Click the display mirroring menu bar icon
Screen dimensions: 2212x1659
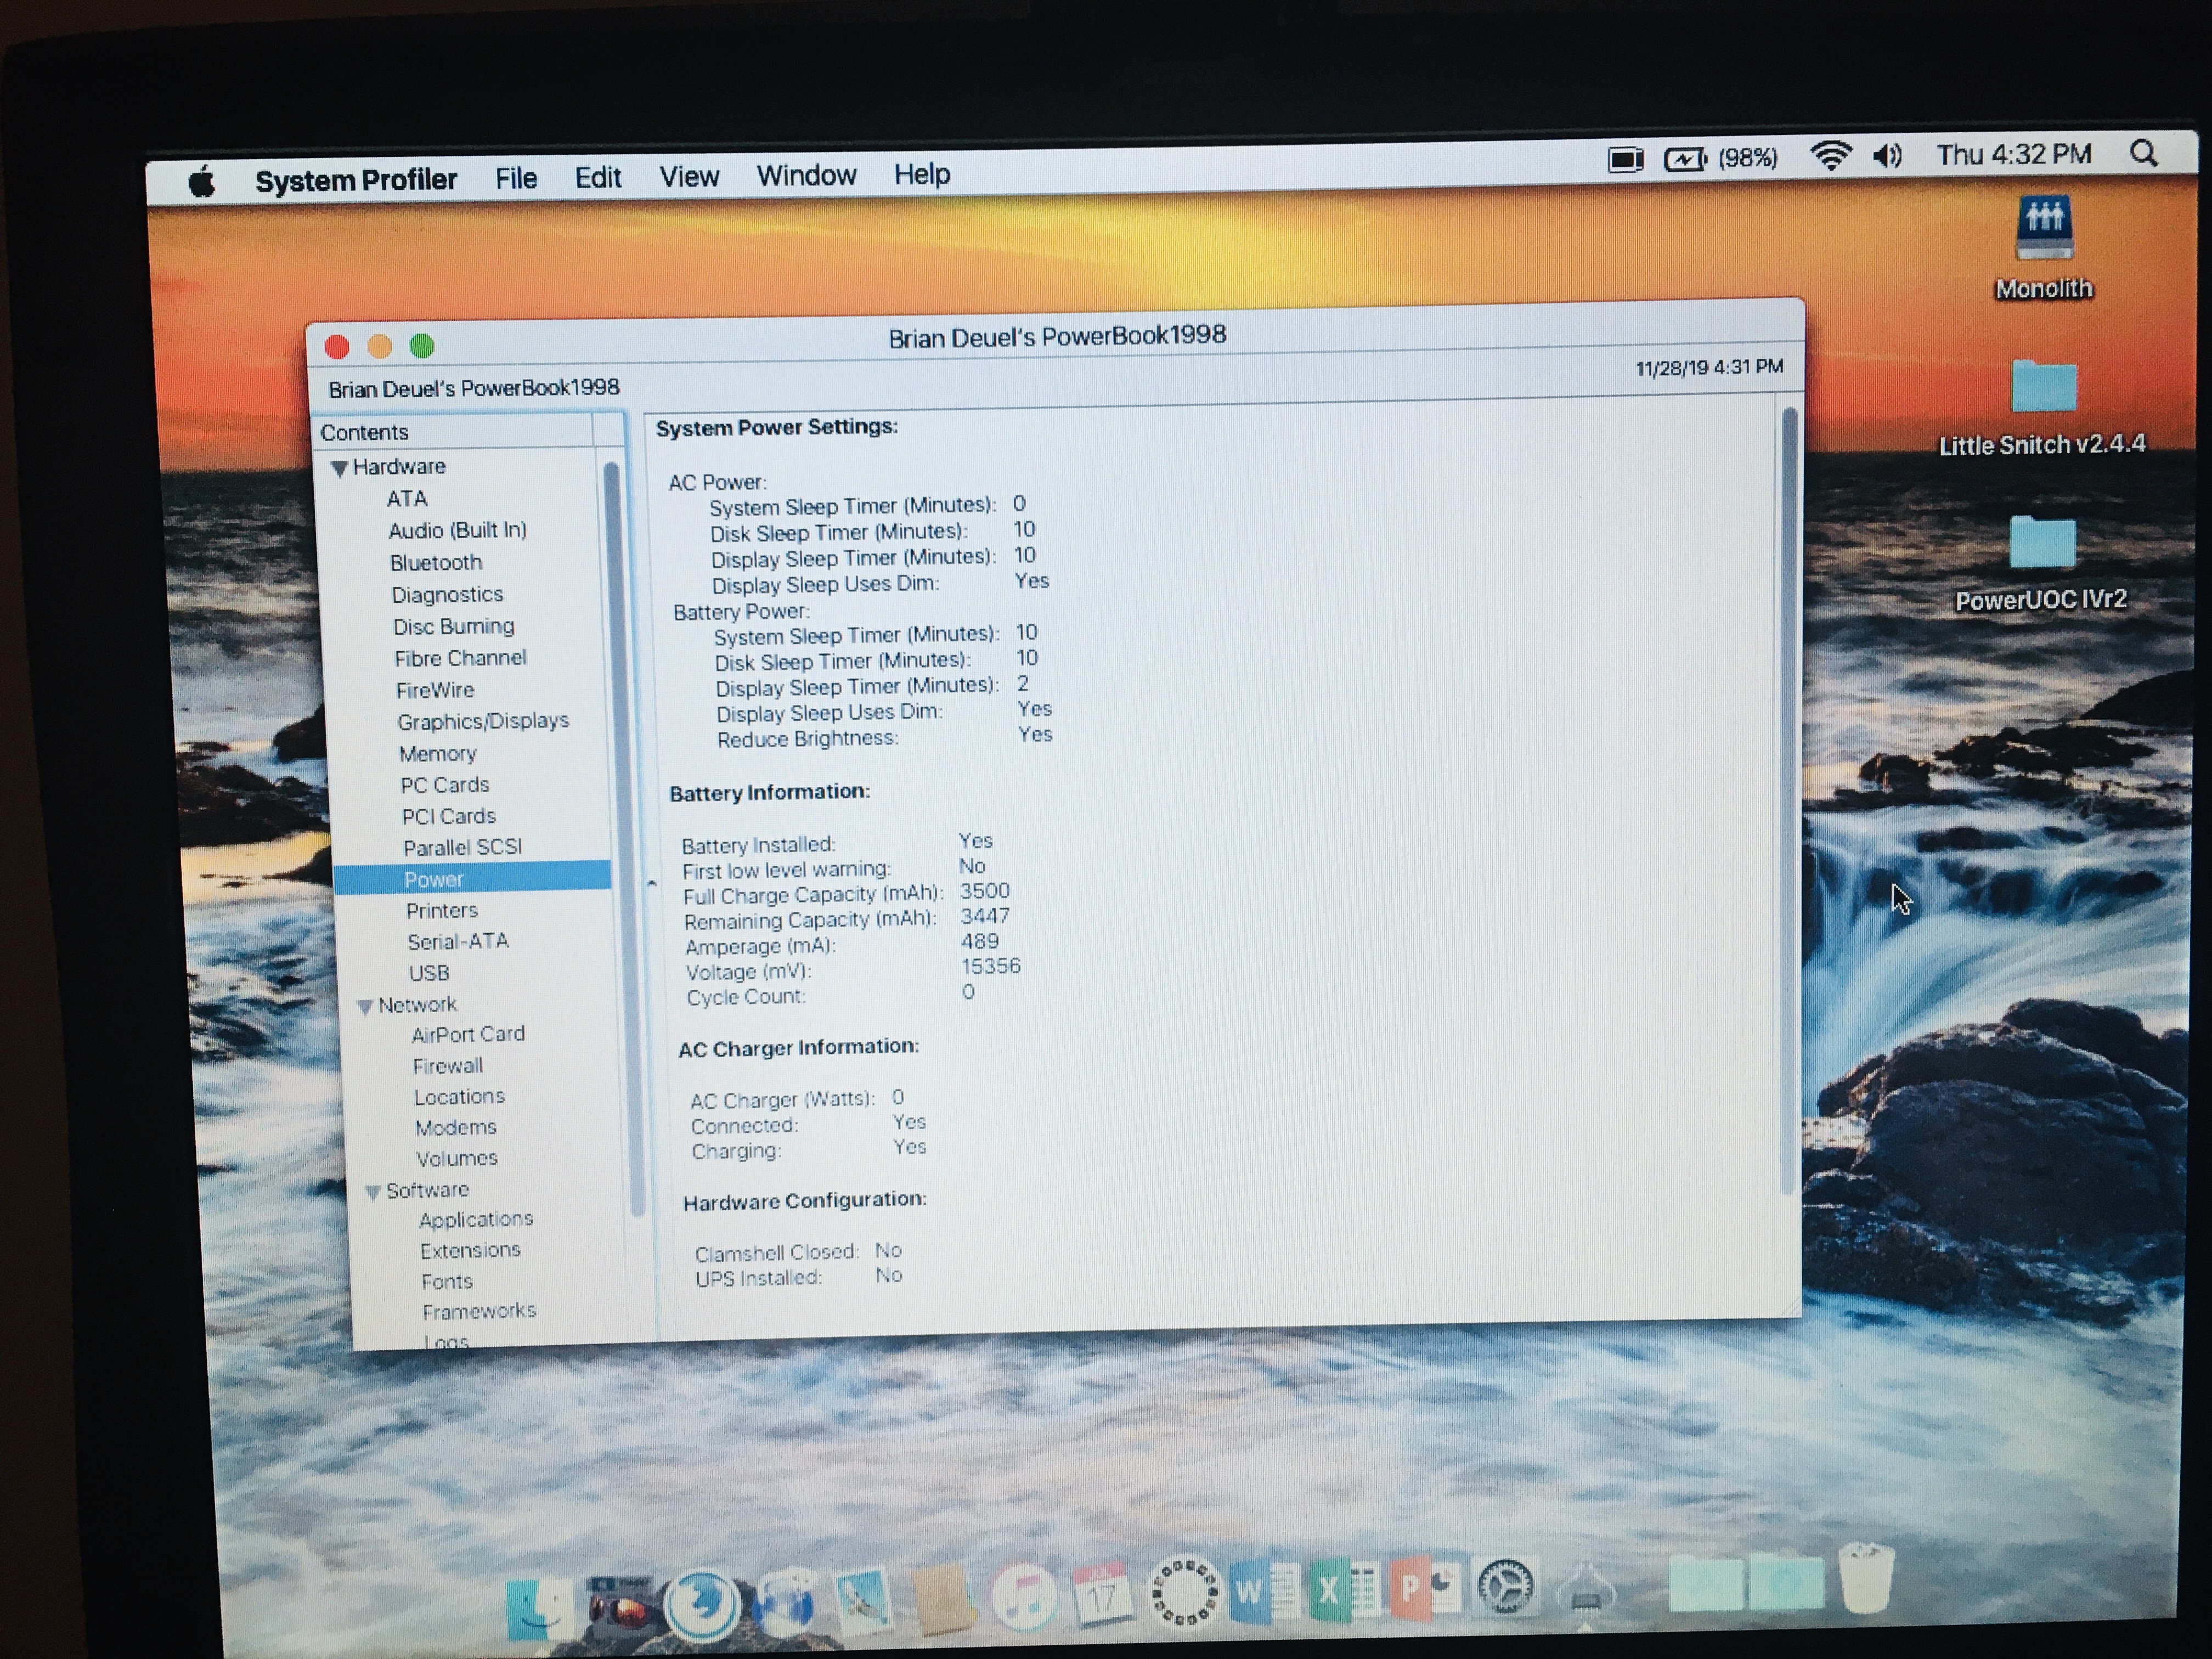click(x=1626, y=159)
